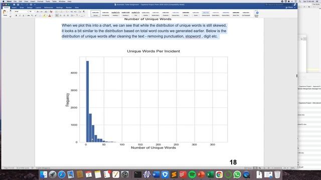Toggle center text alignment
The image size is (321, 180).
[60, 15]
